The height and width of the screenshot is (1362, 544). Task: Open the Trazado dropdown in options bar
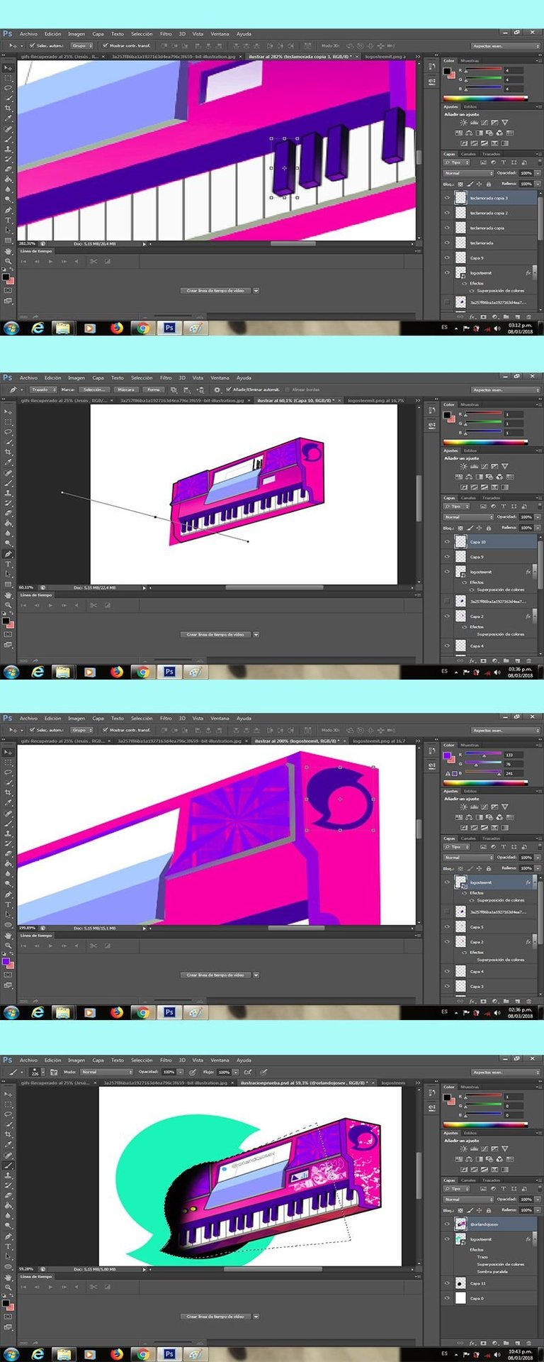point(42,389)
